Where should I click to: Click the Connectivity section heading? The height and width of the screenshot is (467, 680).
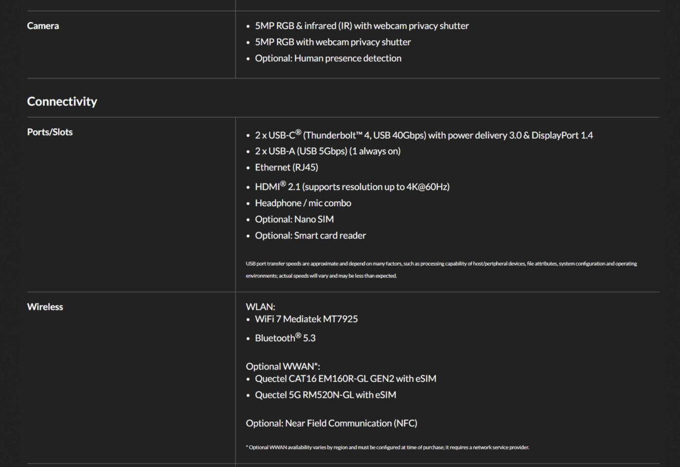click(x=62, y=101)
